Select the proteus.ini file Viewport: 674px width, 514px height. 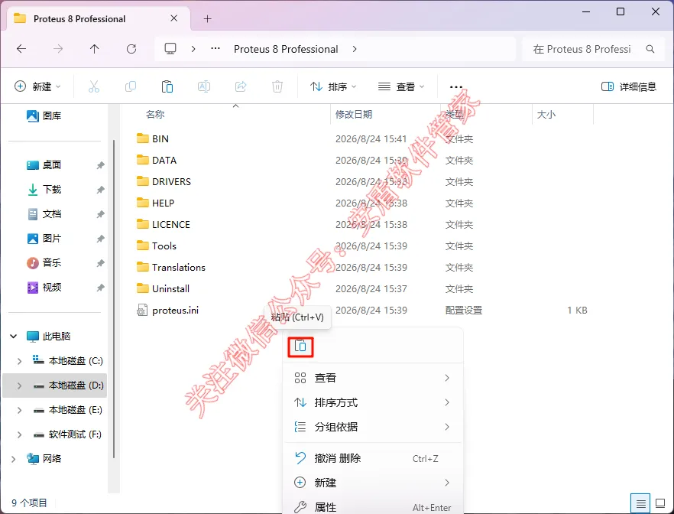pyautogui.click(x=167, y=310)
